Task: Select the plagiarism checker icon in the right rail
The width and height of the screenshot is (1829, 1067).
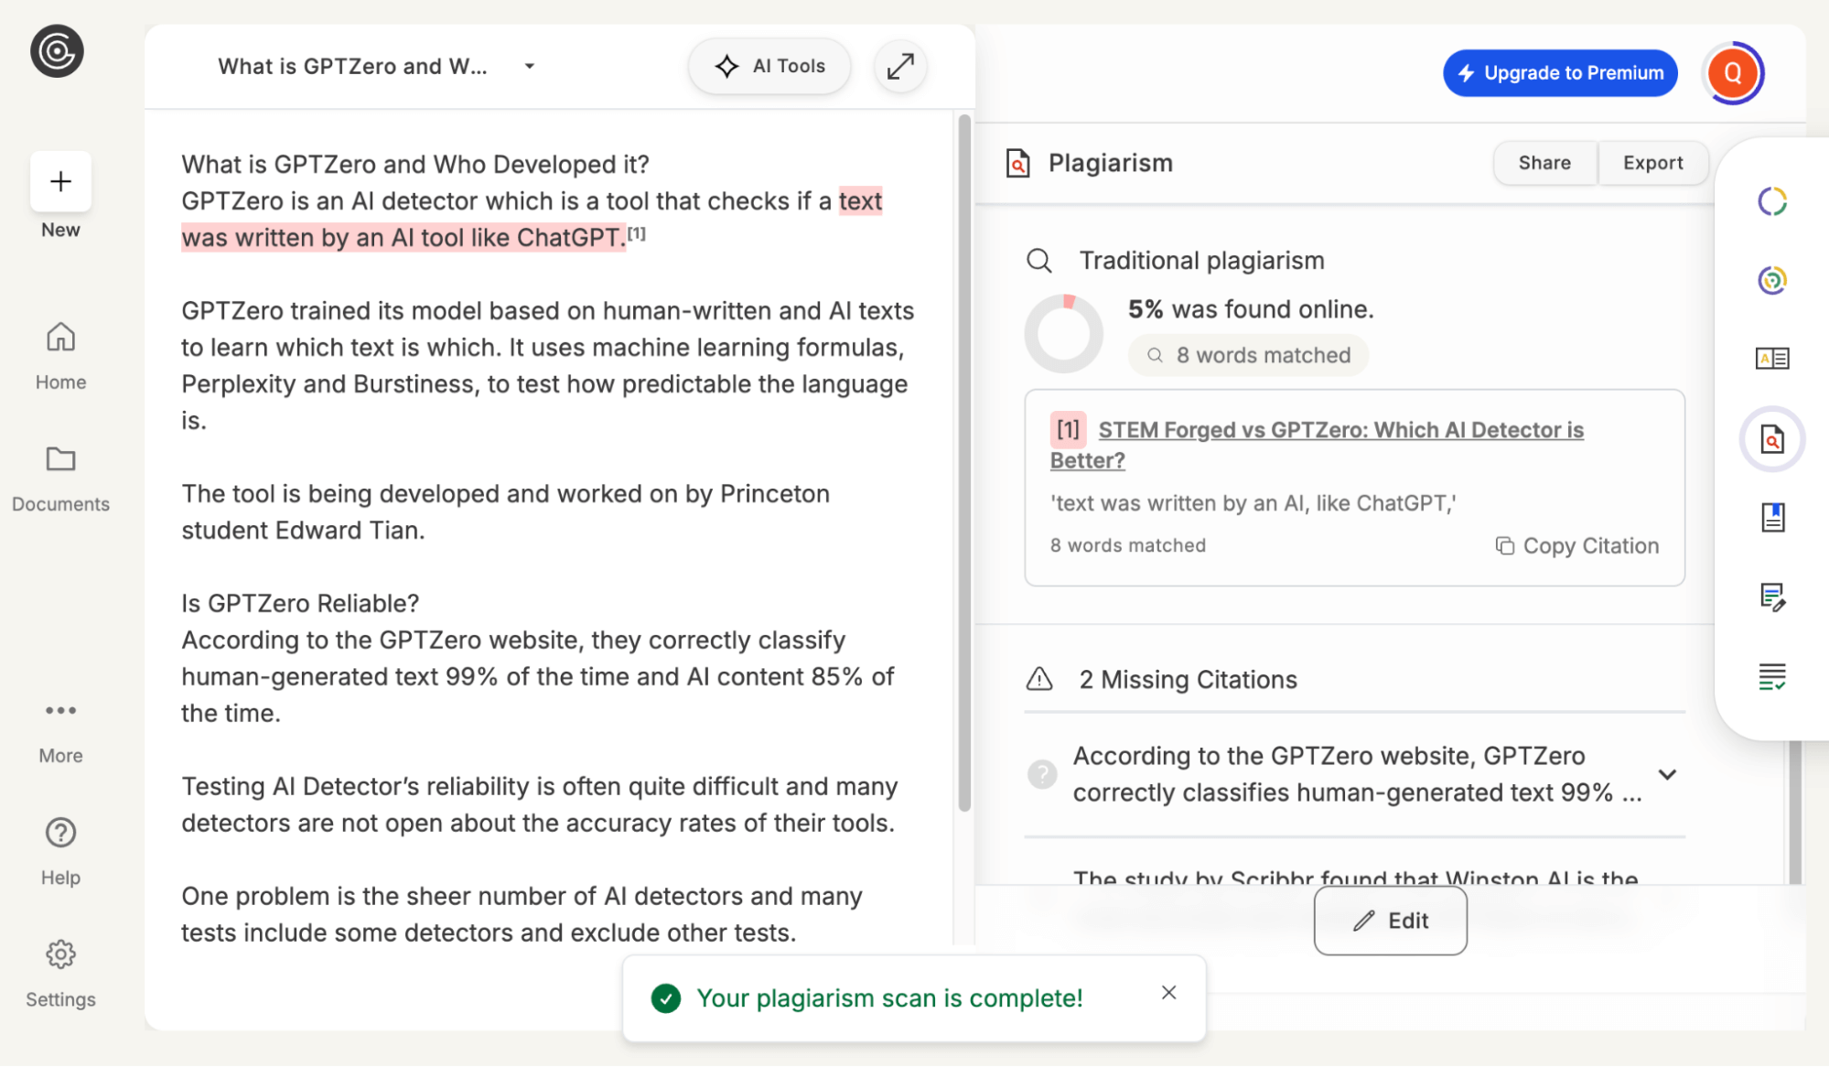Action: click(x=1772, y=439)
